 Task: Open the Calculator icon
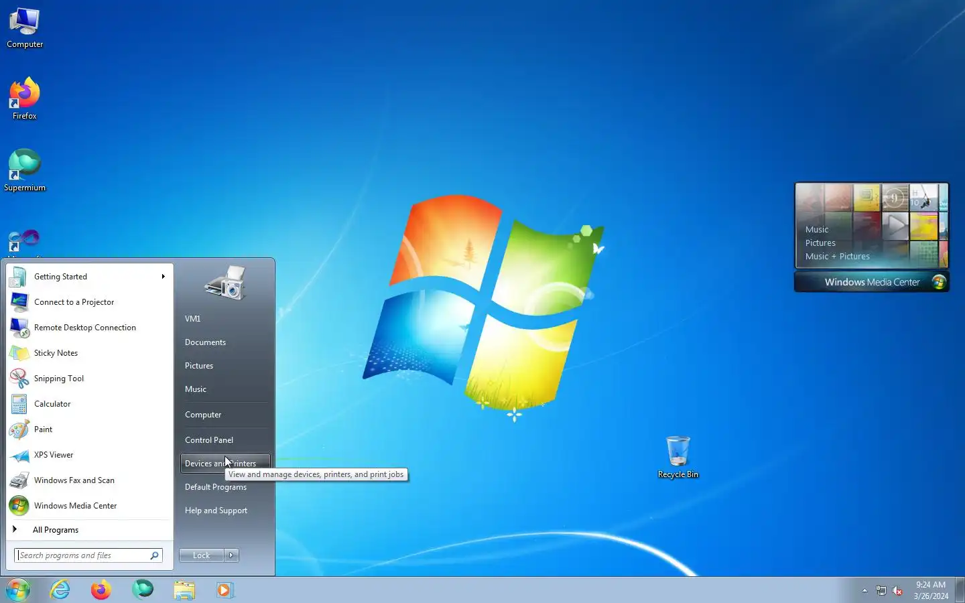19,404
